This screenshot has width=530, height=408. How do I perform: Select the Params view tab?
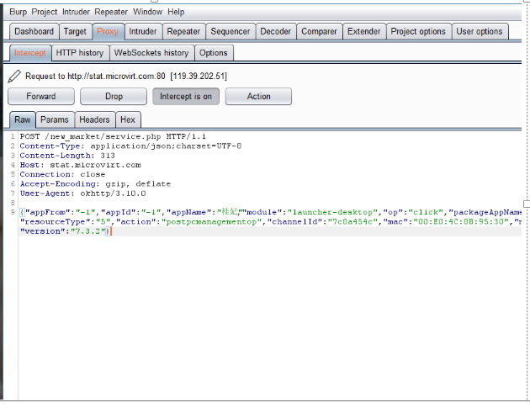pyautogui.click(x=55, y=119)
